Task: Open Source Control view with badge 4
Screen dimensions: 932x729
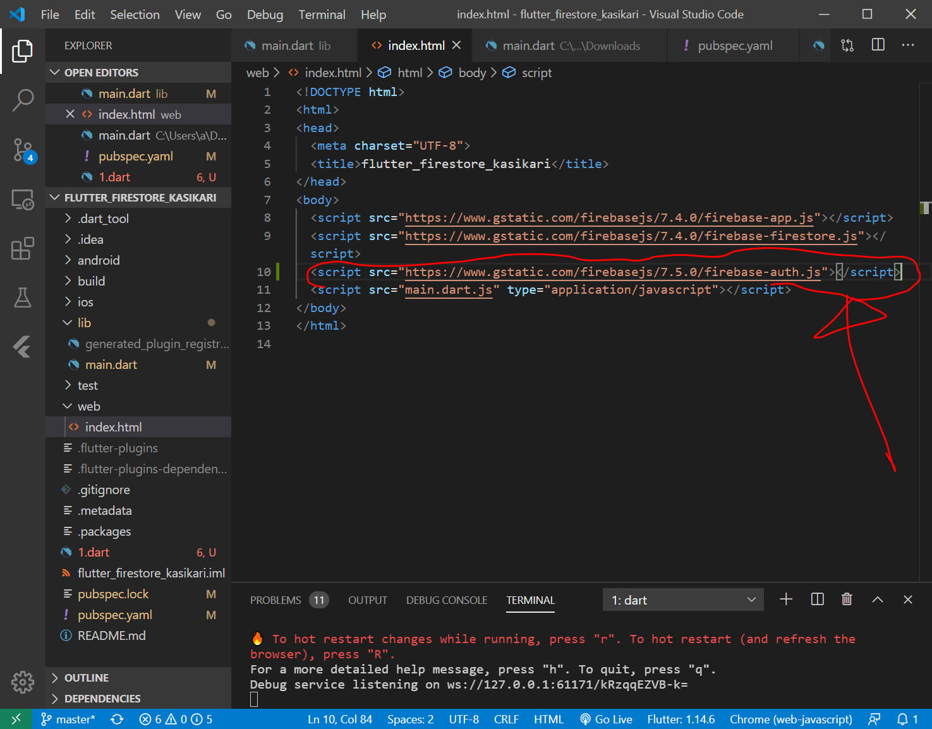Action: (x=23, y=150)
